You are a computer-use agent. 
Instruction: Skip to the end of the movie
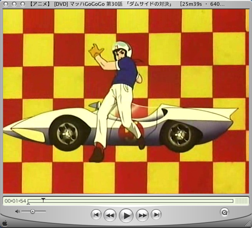[x=156, y=215]
